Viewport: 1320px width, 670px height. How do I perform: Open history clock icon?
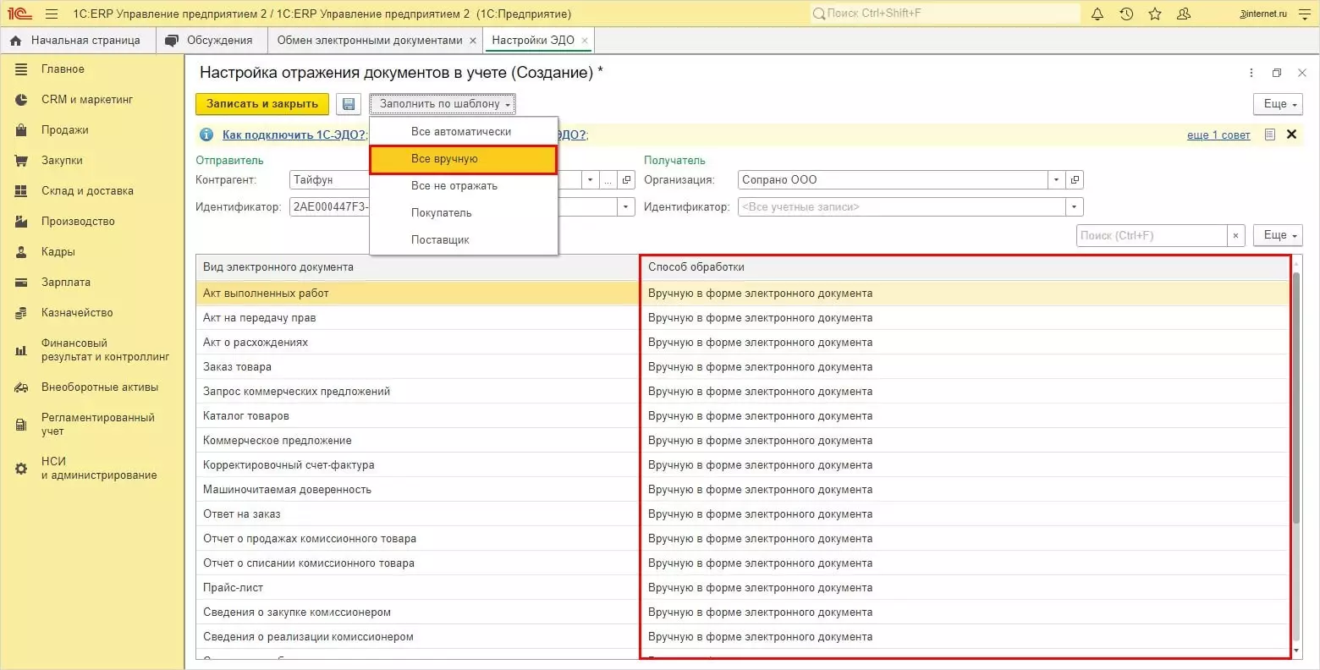1126,14
